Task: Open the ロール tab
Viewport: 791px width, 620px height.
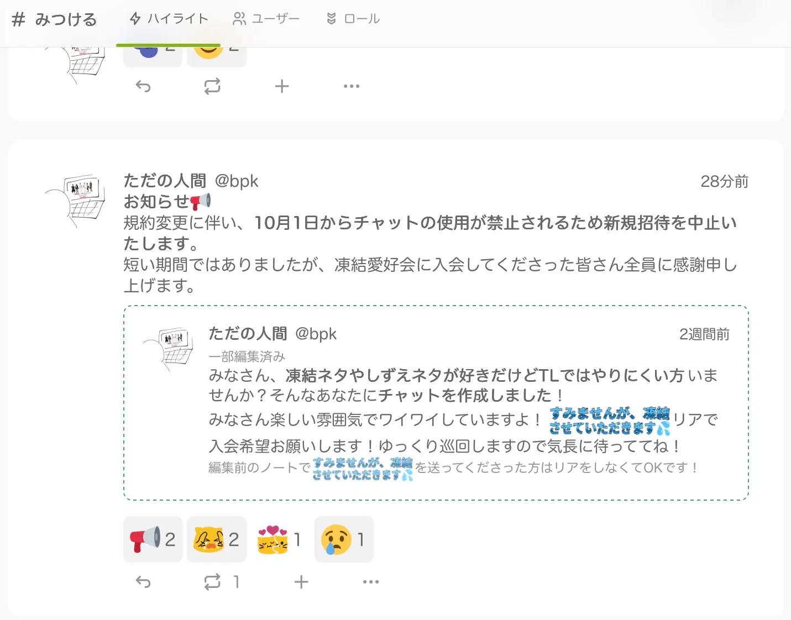Action: pos(353,19)
